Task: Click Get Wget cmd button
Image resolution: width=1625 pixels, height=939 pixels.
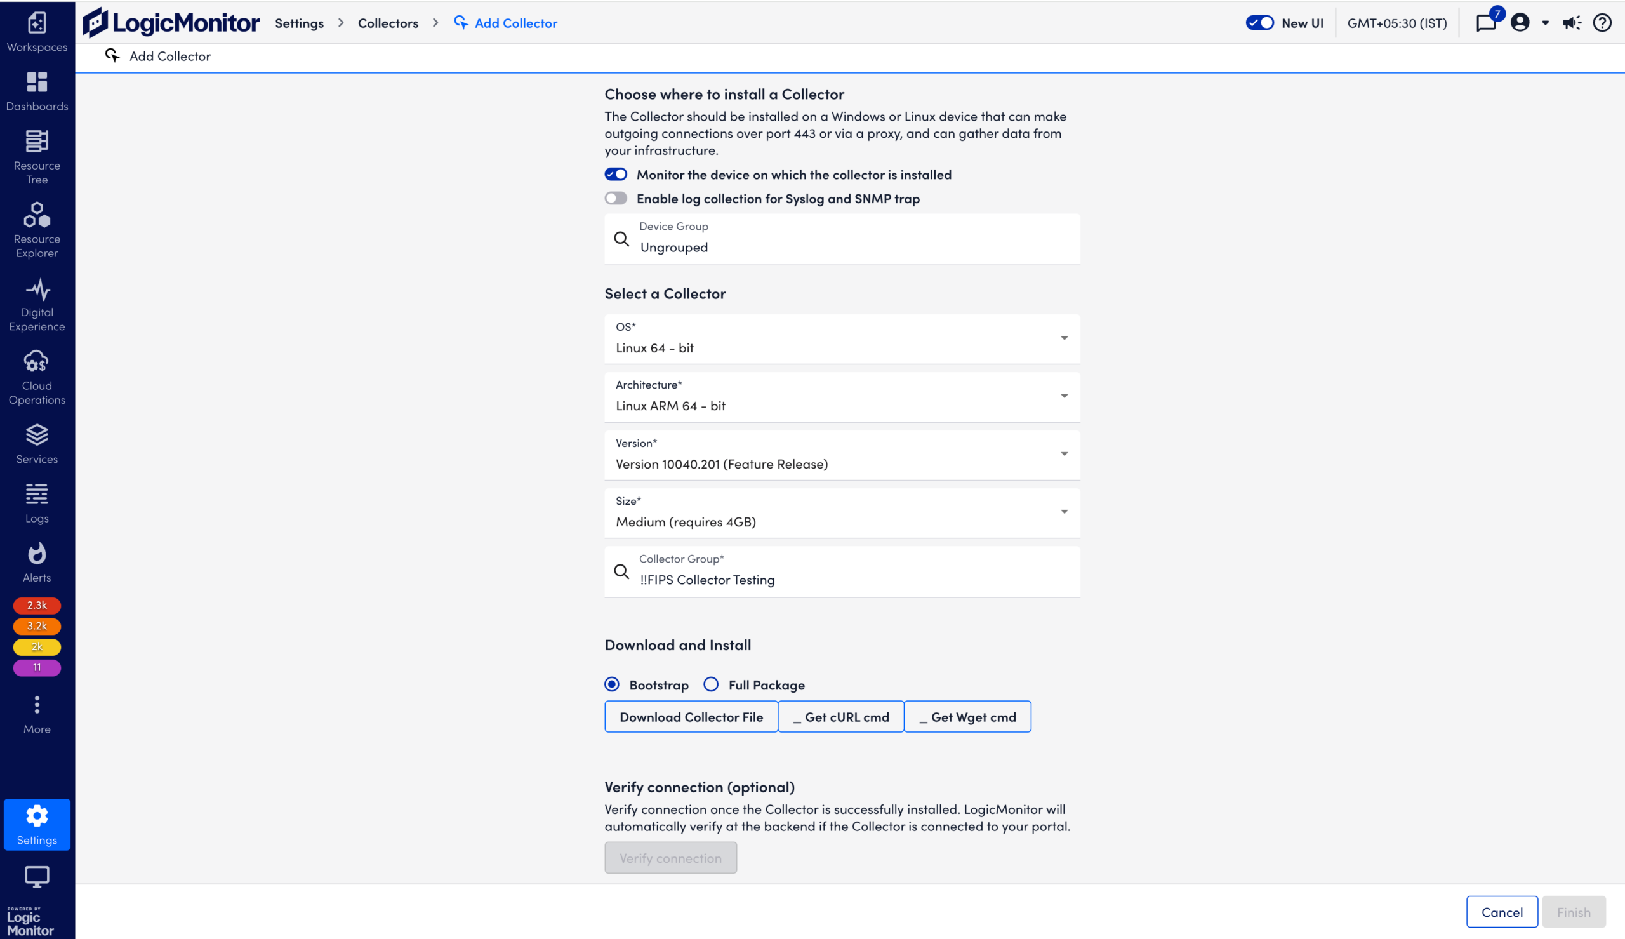Action: click(x=967, y=717)
